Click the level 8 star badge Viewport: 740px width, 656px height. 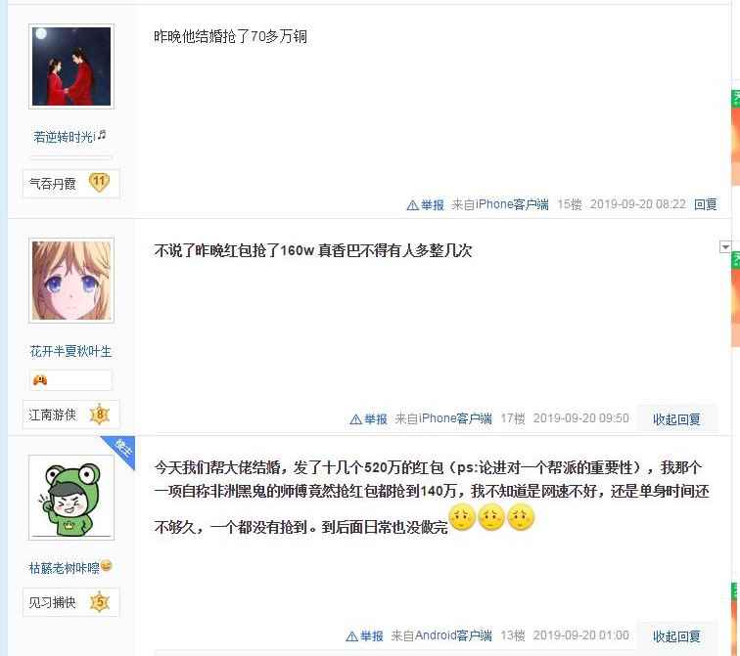[100, 415]
